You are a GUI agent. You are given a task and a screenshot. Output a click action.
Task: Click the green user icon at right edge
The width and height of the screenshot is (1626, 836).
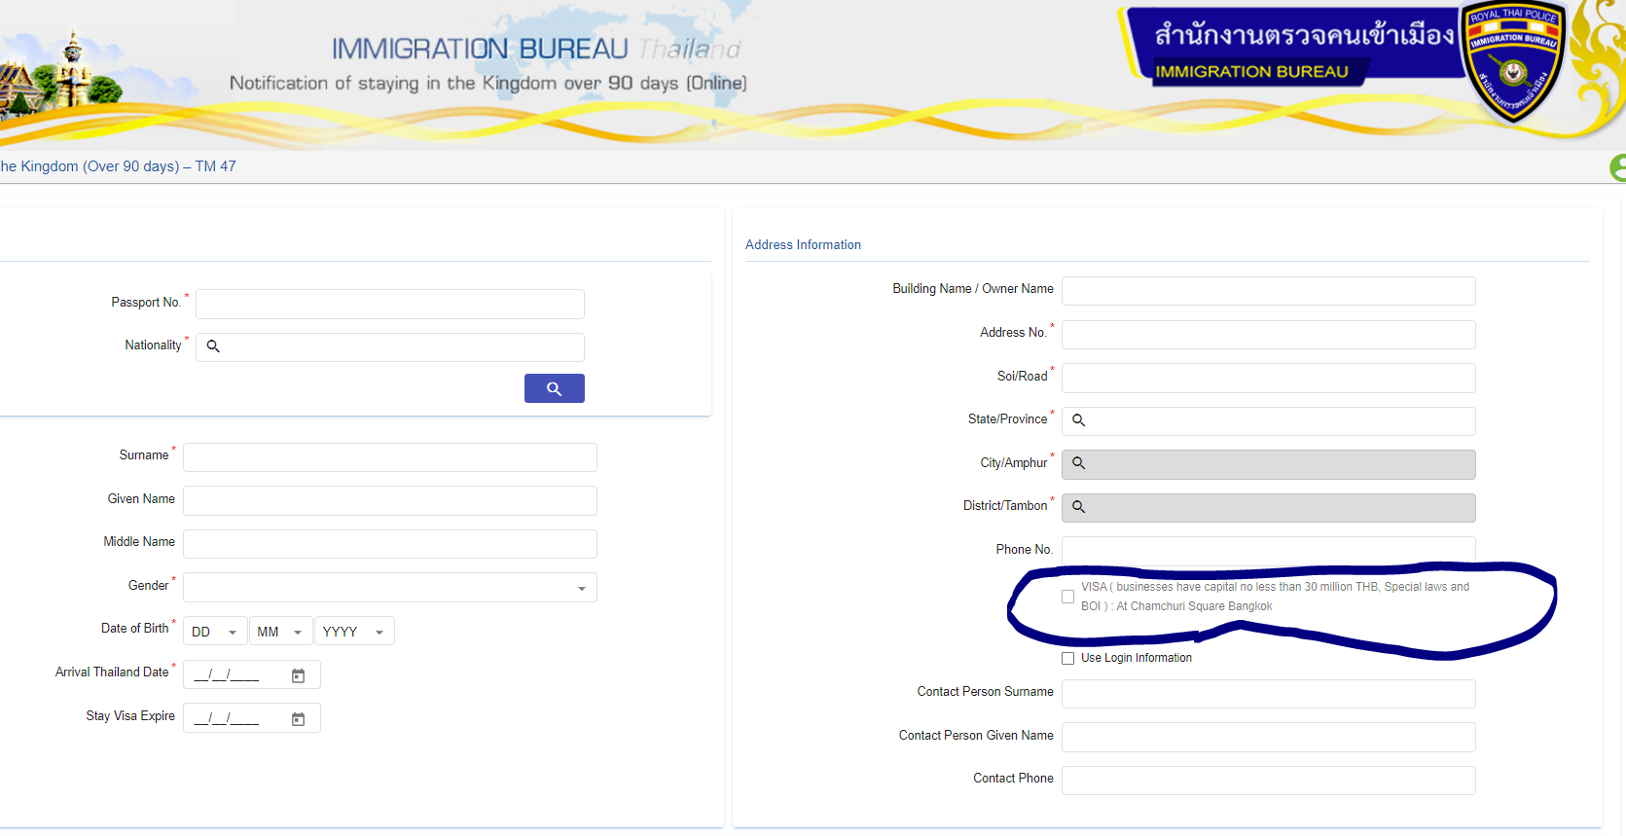pos(1617,168)
